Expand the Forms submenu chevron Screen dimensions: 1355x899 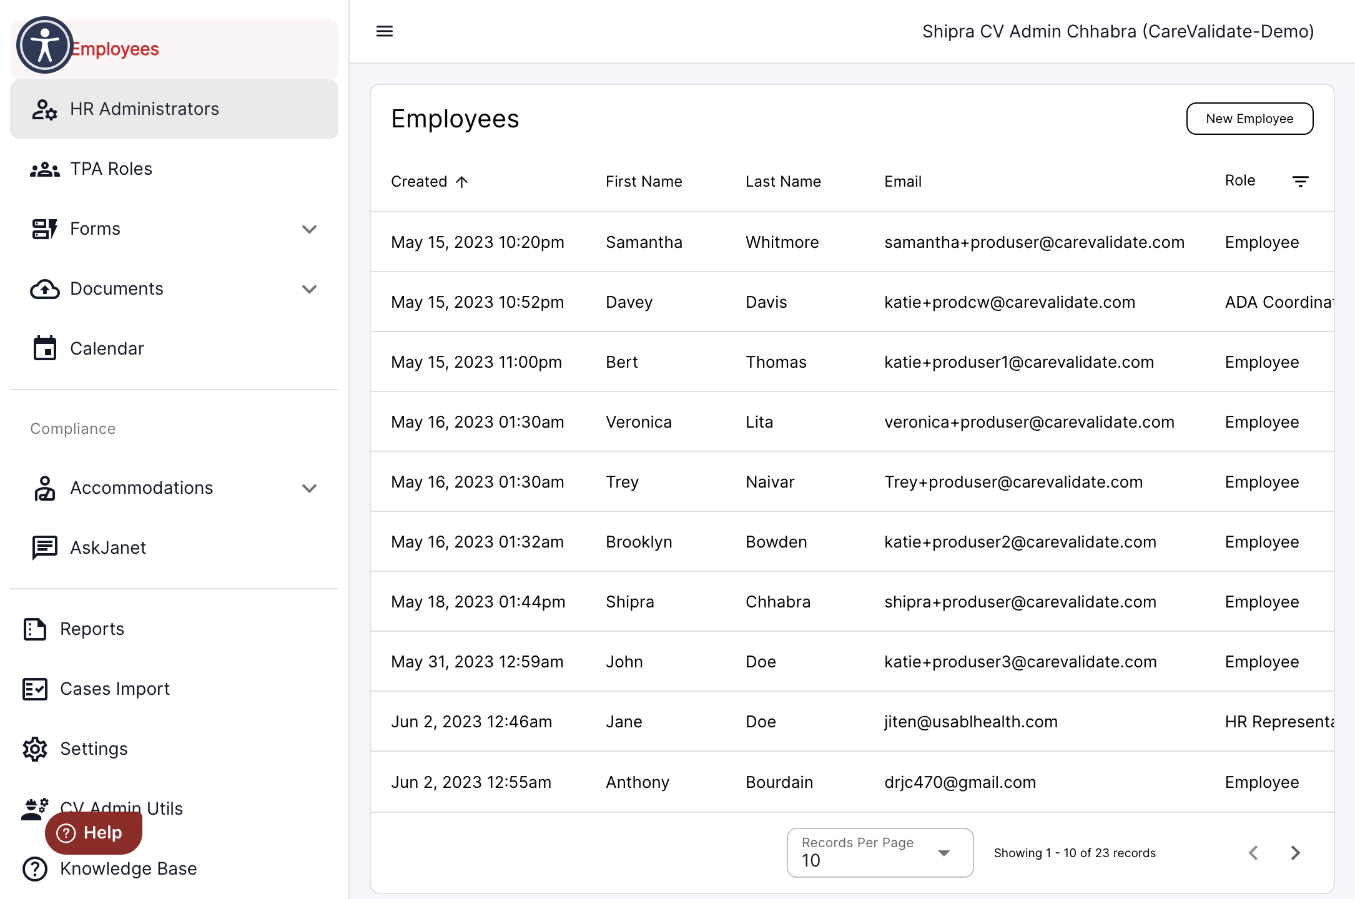click(310, 229)
